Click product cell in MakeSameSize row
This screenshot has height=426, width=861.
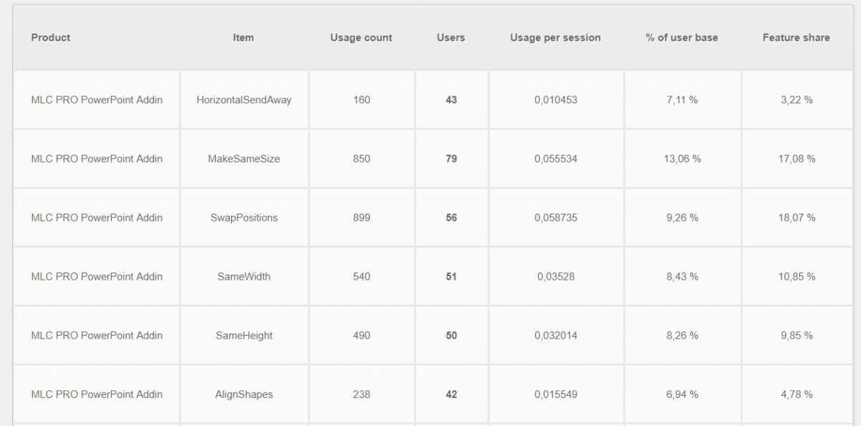[x=97, y=158]
